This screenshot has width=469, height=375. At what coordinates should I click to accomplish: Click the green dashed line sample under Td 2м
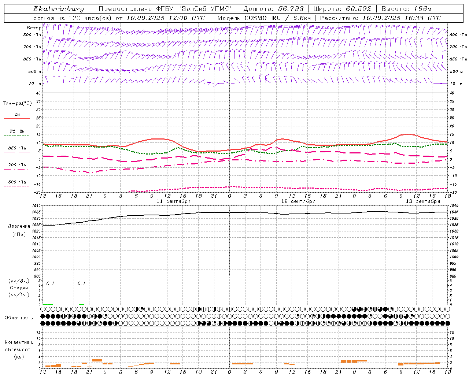17,135
